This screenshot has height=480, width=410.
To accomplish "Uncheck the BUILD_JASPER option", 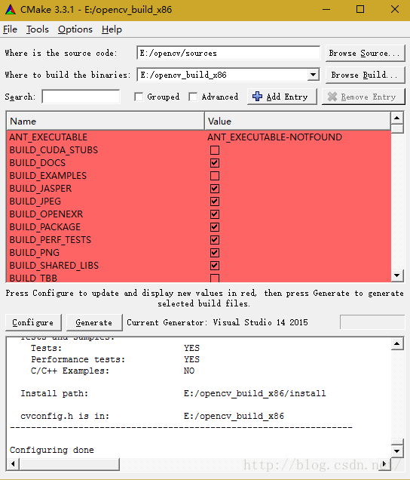I will (x=215, y=189).
